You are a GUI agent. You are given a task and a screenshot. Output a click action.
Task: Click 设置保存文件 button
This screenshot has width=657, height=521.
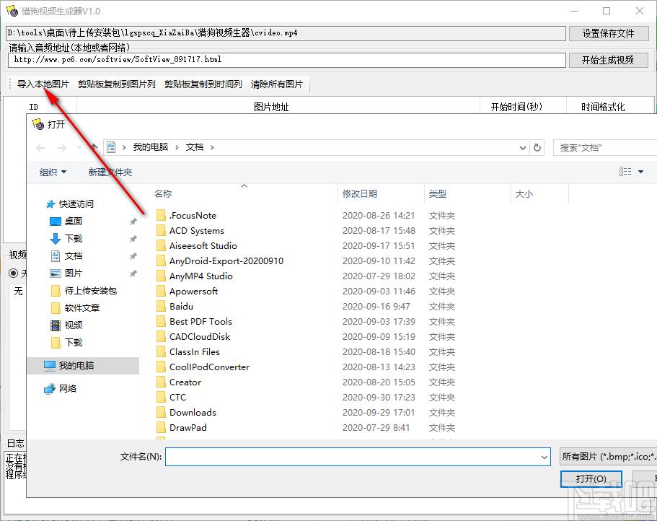(609, 33)
